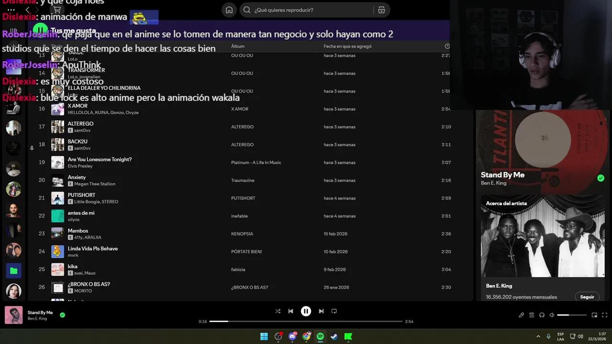Image resolution: width=612 pixels, height=344 pixels.
Task: Open Google Chrome from the taskbar
Action: coord(306,336)
